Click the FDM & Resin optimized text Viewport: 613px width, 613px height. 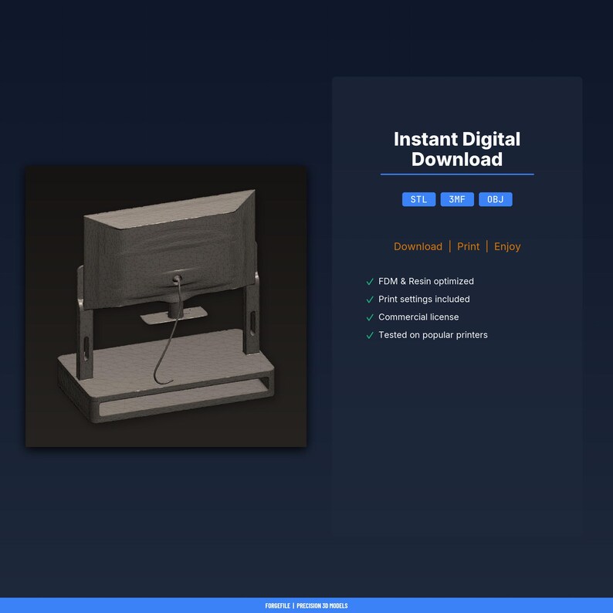(x=425, y=281)
